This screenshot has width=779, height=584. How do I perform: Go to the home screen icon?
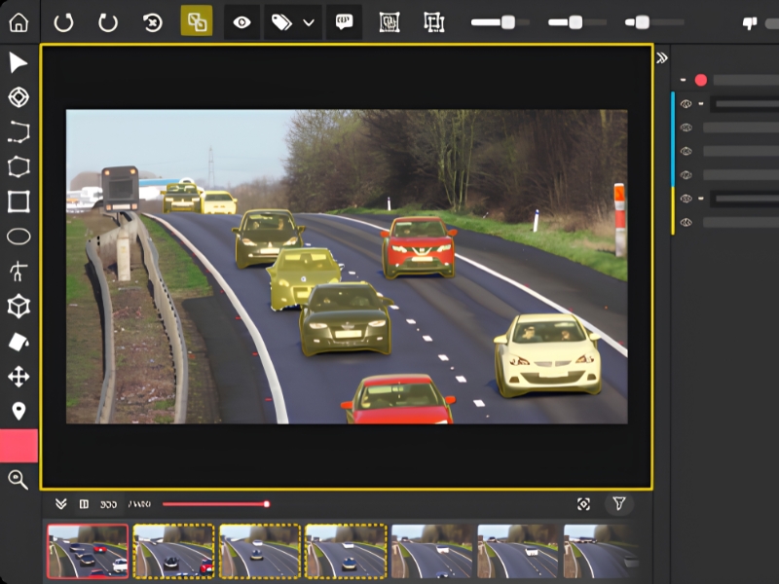(19, 22)
